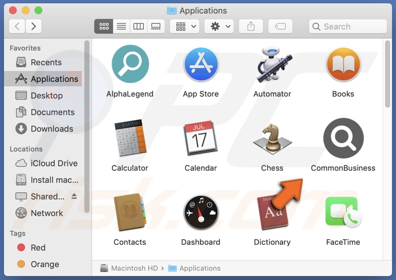Screen dimensions: 396x280
Task: Click the Share toolbar button
Action: tap(251, 26)
